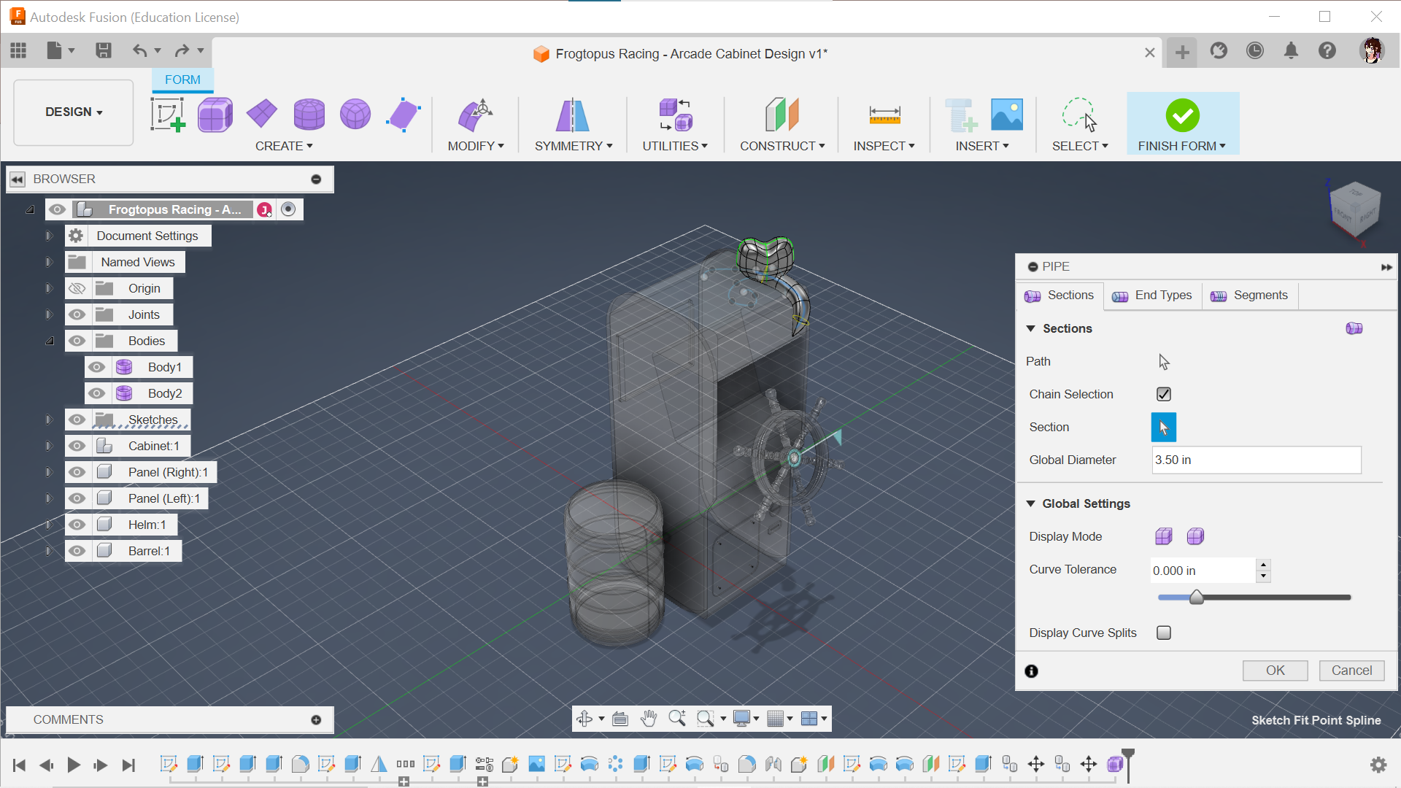Switch to the Sections tab

point(1060,295)
